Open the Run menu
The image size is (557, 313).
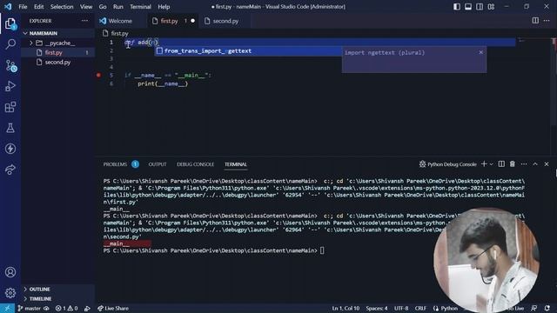[x=118, y=7]
